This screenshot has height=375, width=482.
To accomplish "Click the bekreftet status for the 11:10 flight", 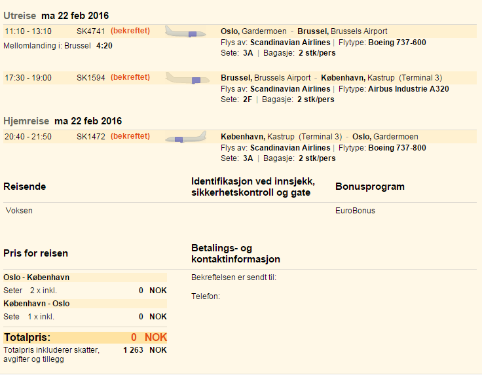I will 130,31.
